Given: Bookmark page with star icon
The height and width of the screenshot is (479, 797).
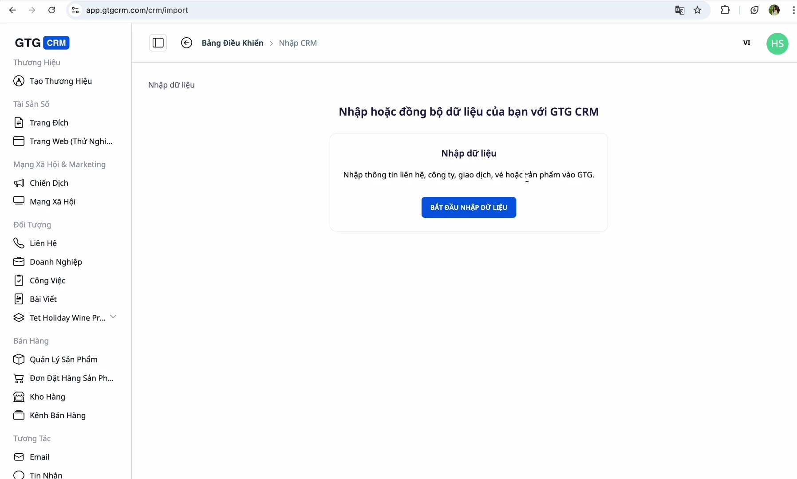Looking at the screenshot, I should tap(698, 10).
